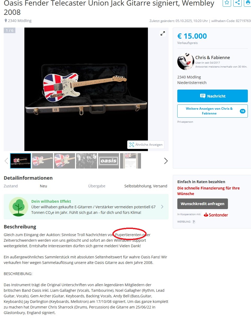
Task: Open the Chris & Fabienne seller name
Action: (x=213, y=58)
